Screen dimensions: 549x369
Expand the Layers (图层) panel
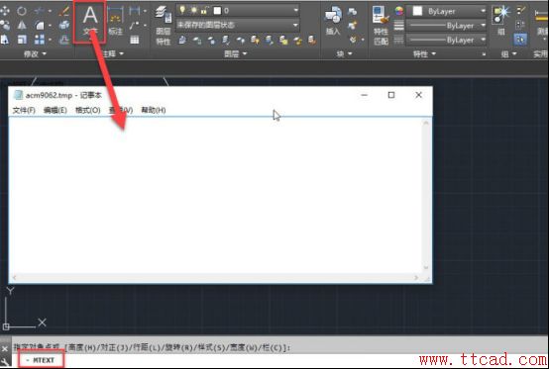[x=235, y=53]
